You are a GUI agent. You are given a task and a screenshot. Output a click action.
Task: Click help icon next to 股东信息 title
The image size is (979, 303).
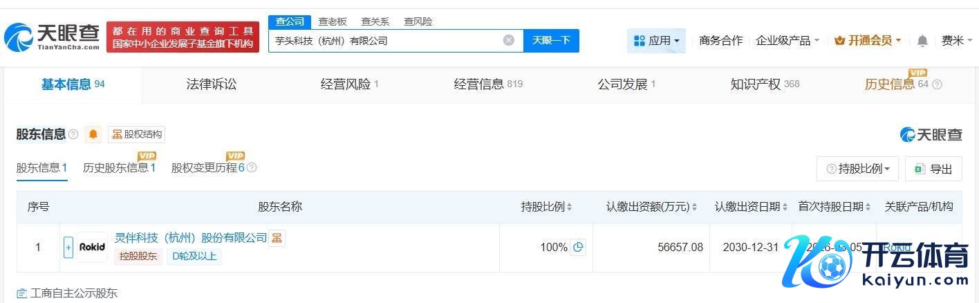(73, 134)
